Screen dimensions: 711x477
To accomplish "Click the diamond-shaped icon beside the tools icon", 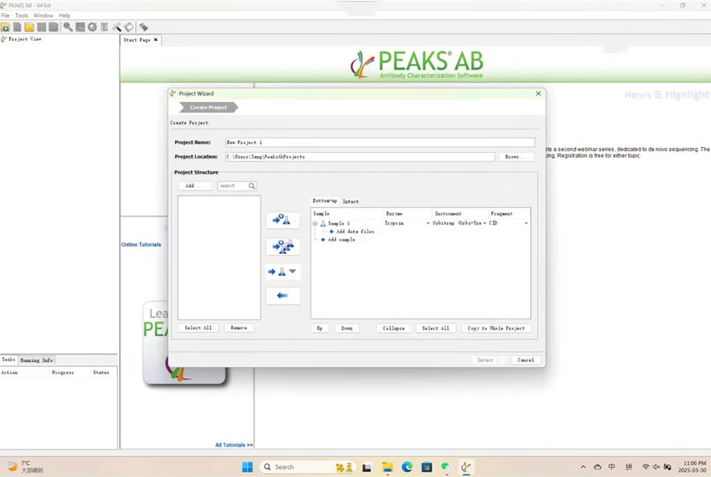I will pos(129,27).
